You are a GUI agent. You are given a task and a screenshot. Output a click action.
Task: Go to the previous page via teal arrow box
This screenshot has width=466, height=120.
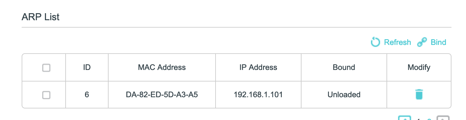(x=404, y=118)
